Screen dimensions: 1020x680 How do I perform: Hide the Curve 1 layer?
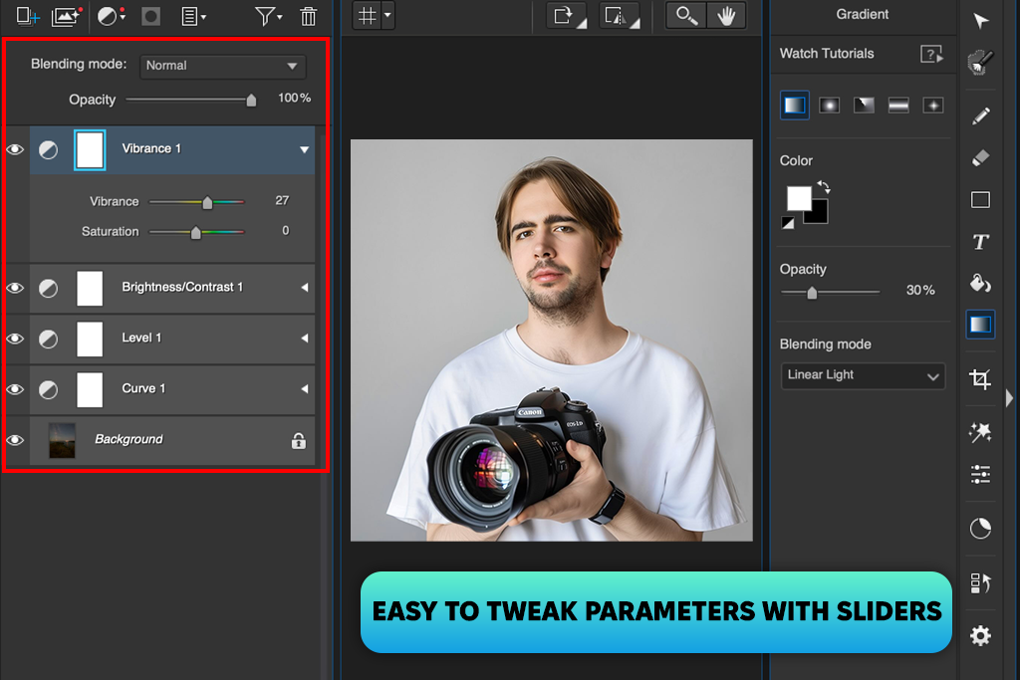pyautogui.click(x=15, y=388)
